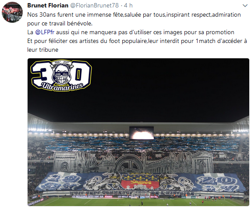Click the 1987 tifo banner on left
The width and height of the screenshot is (251, 210).
tap(60, 182)
